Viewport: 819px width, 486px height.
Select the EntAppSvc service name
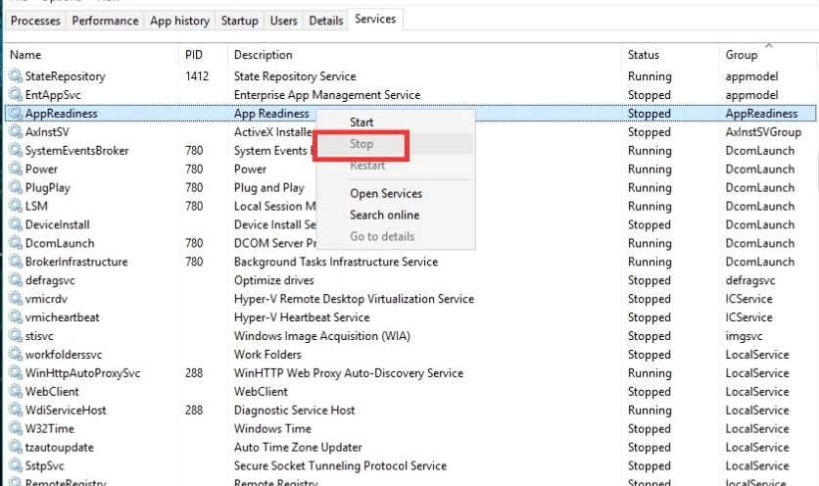pos(53,95)
